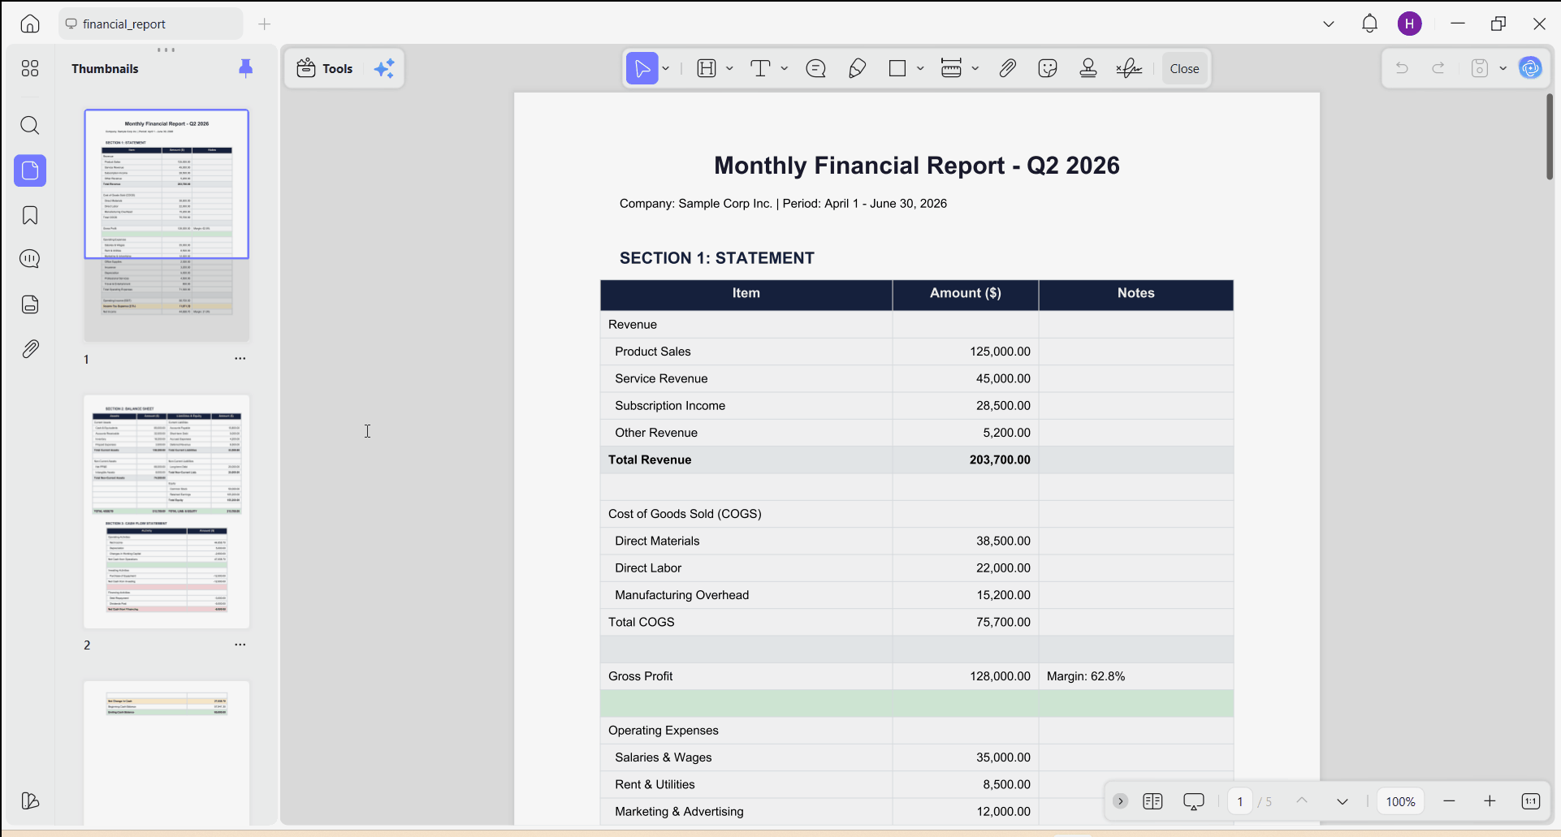Image resolution: width=1561 pixels, height=837 pixels.
Task: Start presentation slideshow mode
Action: (1194, 801)
